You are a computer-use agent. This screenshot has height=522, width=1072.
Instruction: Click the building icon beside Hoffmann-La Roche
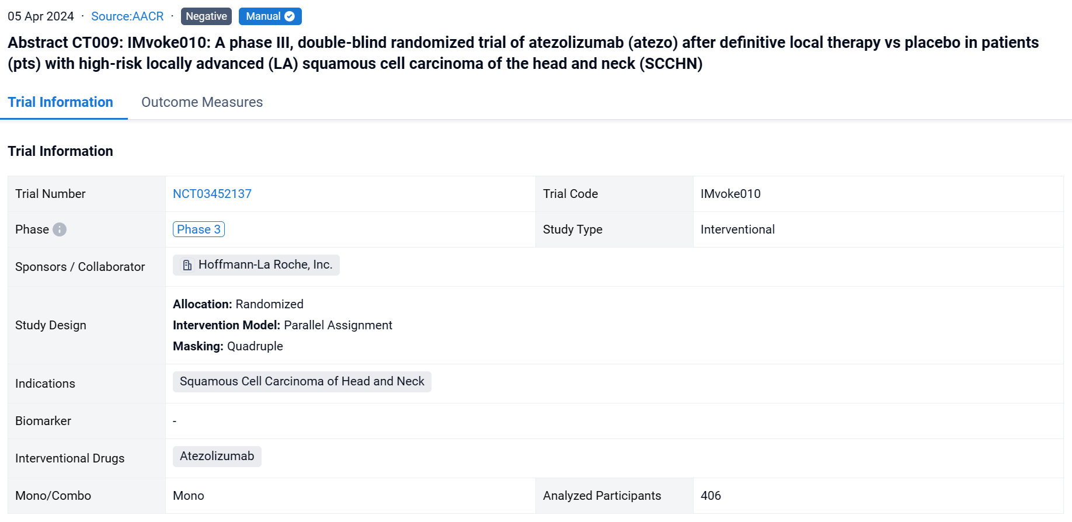187,265
